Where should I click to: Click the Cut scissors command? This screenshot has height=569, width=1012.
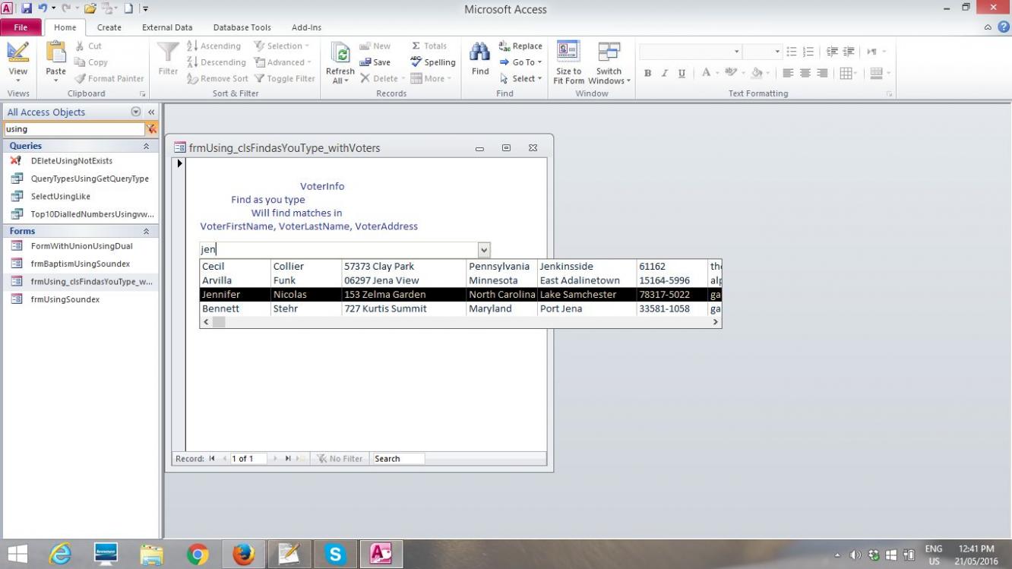click(87, 46)
